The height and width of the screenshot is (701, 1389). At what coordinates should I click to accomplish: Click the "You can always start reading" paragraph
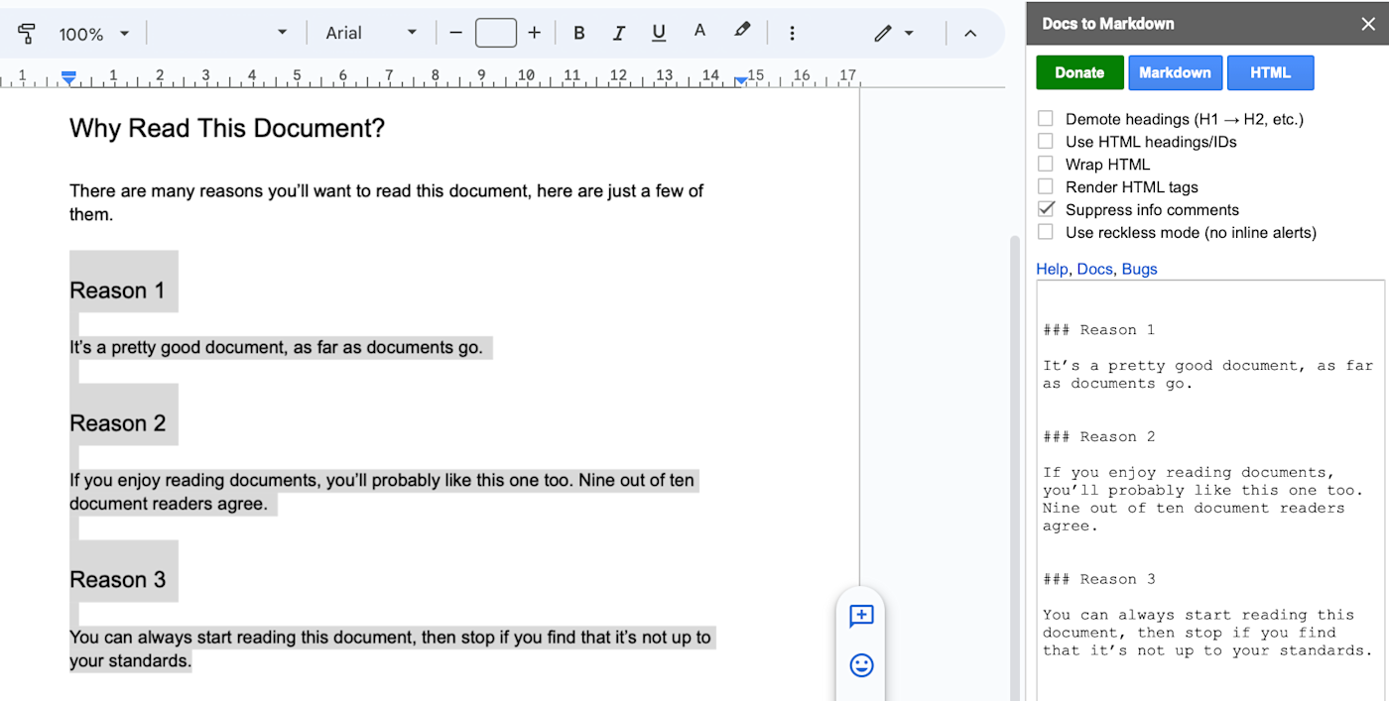pos(390,648)
